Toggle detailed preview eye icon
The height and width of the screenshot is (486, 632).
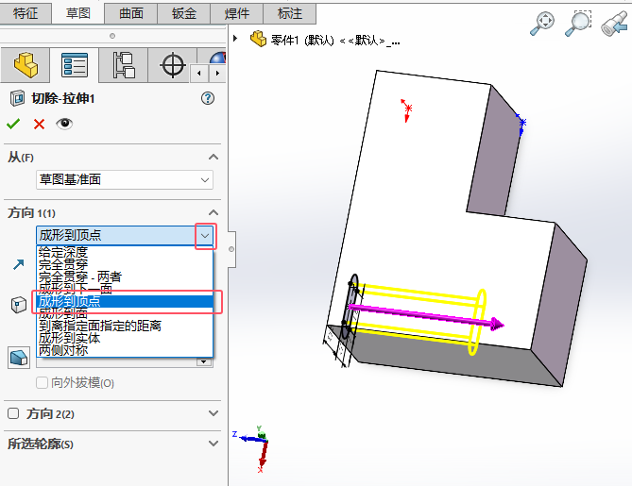click(64, 124)
